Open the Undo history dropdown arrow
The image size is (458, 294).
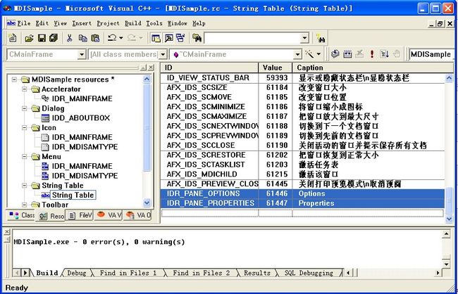121,38
